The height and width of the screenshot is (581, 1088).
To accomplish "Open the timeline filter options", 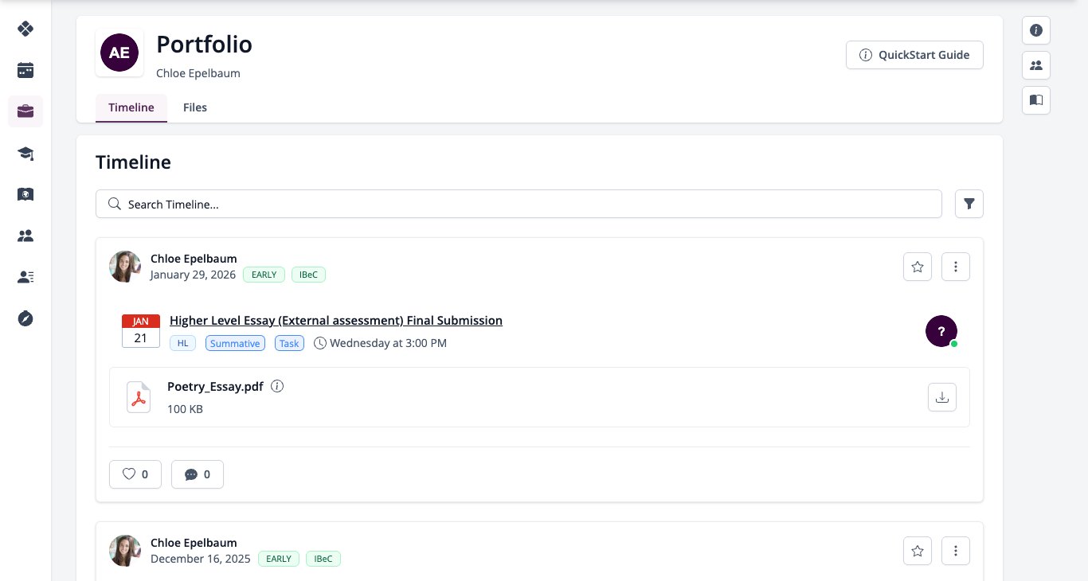I will (x=969, y=204).
